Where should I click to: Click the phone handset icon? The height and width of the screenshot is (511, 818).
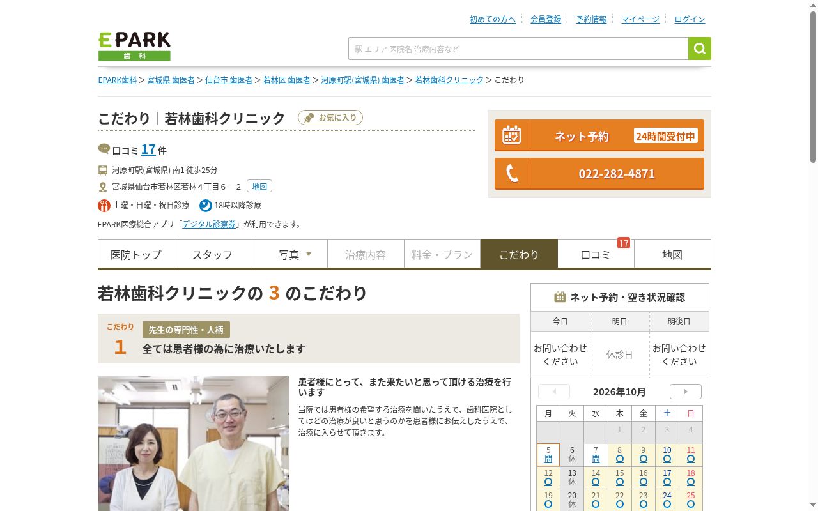[512, 174]
